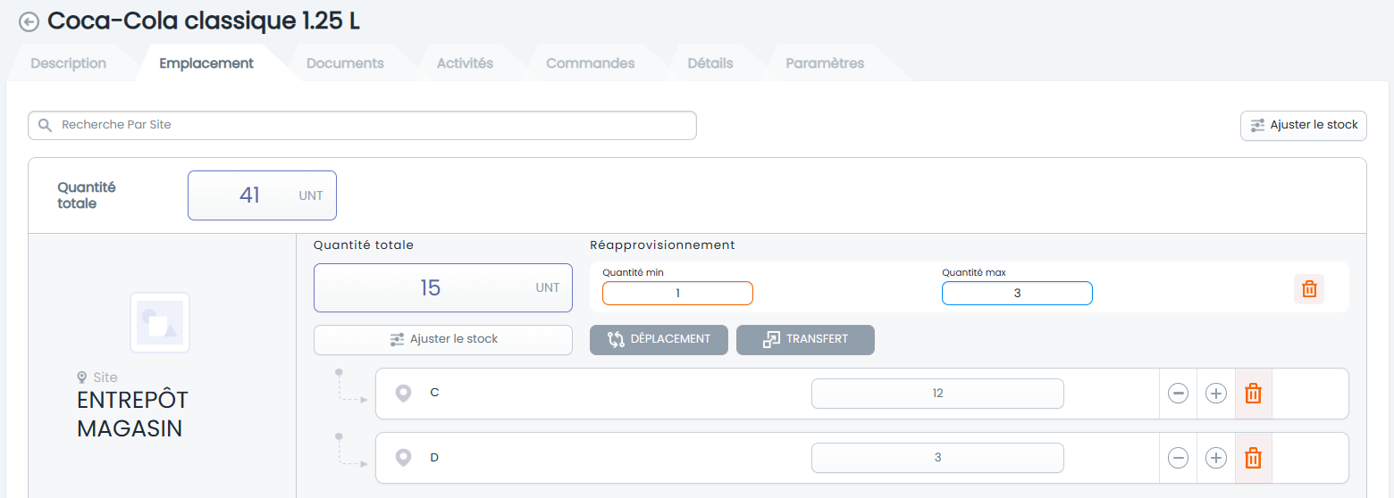Click the ENTREPÔT MAGASIN site name
The width and height of the screenshot is (1394, 498).
[x=133, y=414]
